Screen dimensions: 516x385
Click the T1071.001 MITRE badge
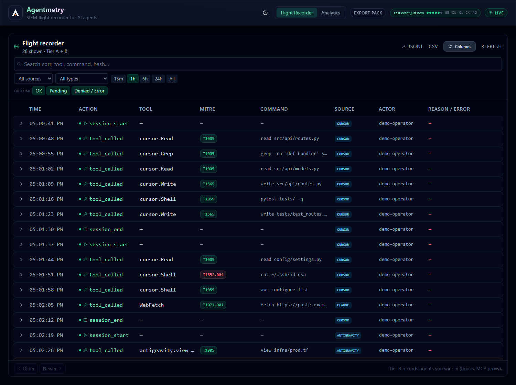(213, 305)
